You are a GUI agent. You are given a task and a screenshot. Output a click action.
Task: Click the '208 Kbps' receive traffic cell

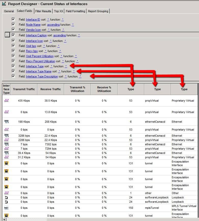coord(51,122)
